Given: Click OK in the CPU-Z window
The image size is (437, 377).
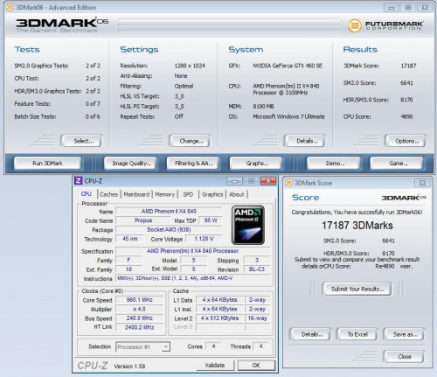Looking at the screenshot, I should coord(256,366).
